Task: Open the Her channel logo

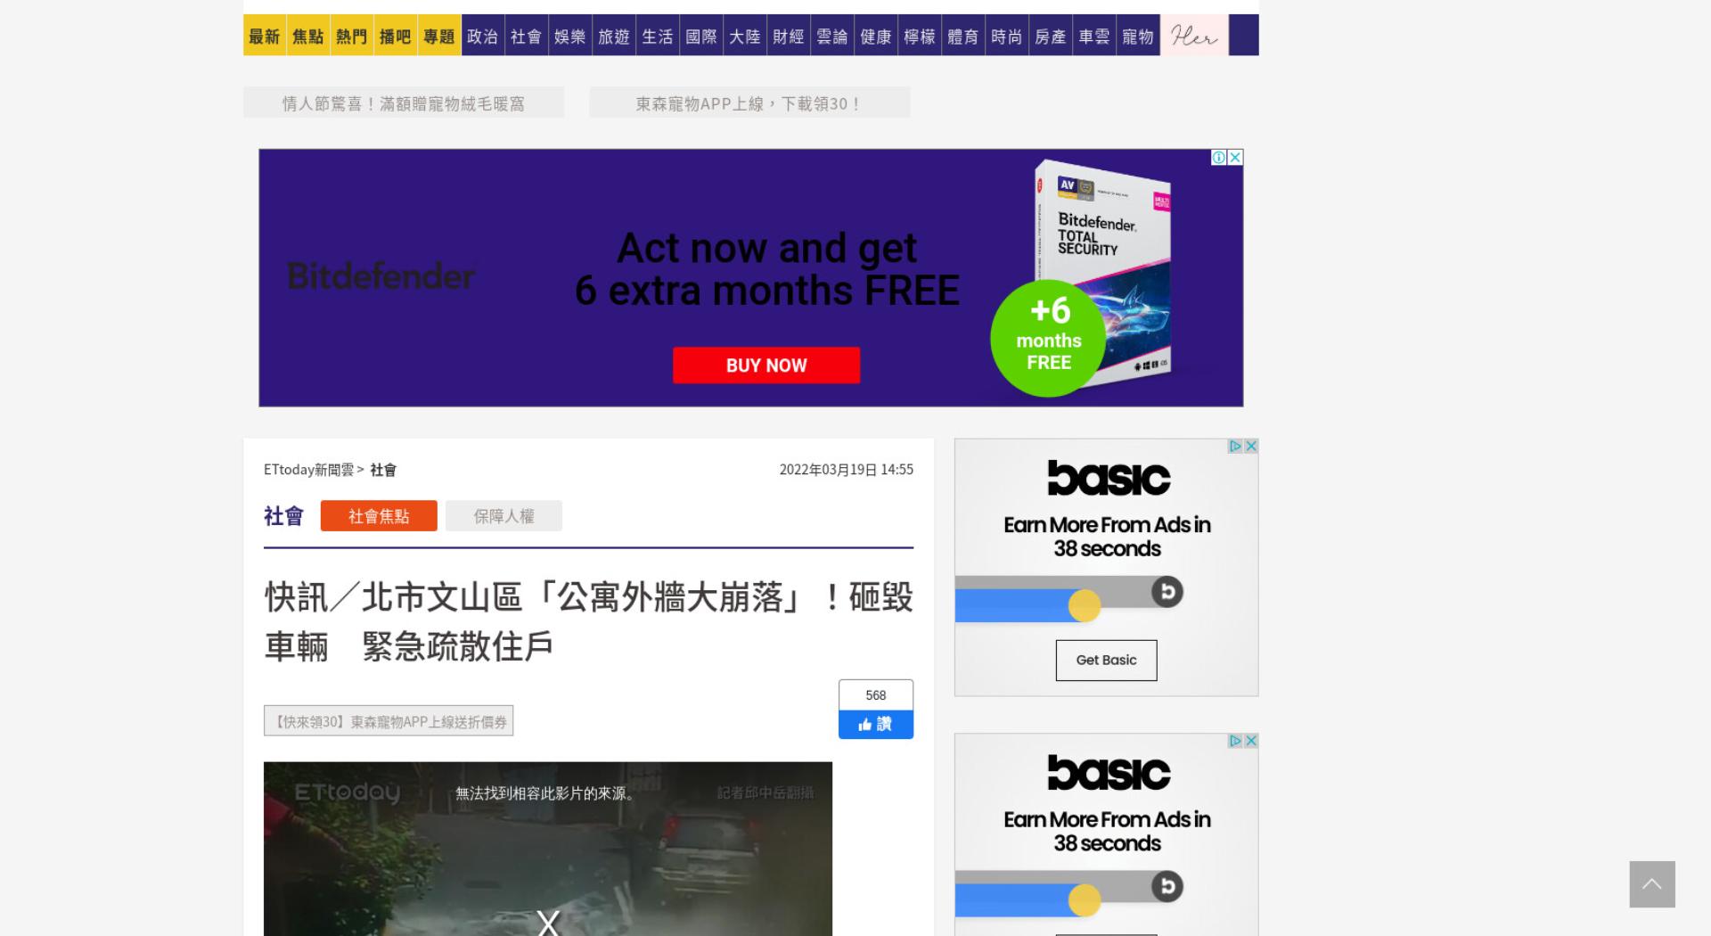Action: [x=1194, y=36]
